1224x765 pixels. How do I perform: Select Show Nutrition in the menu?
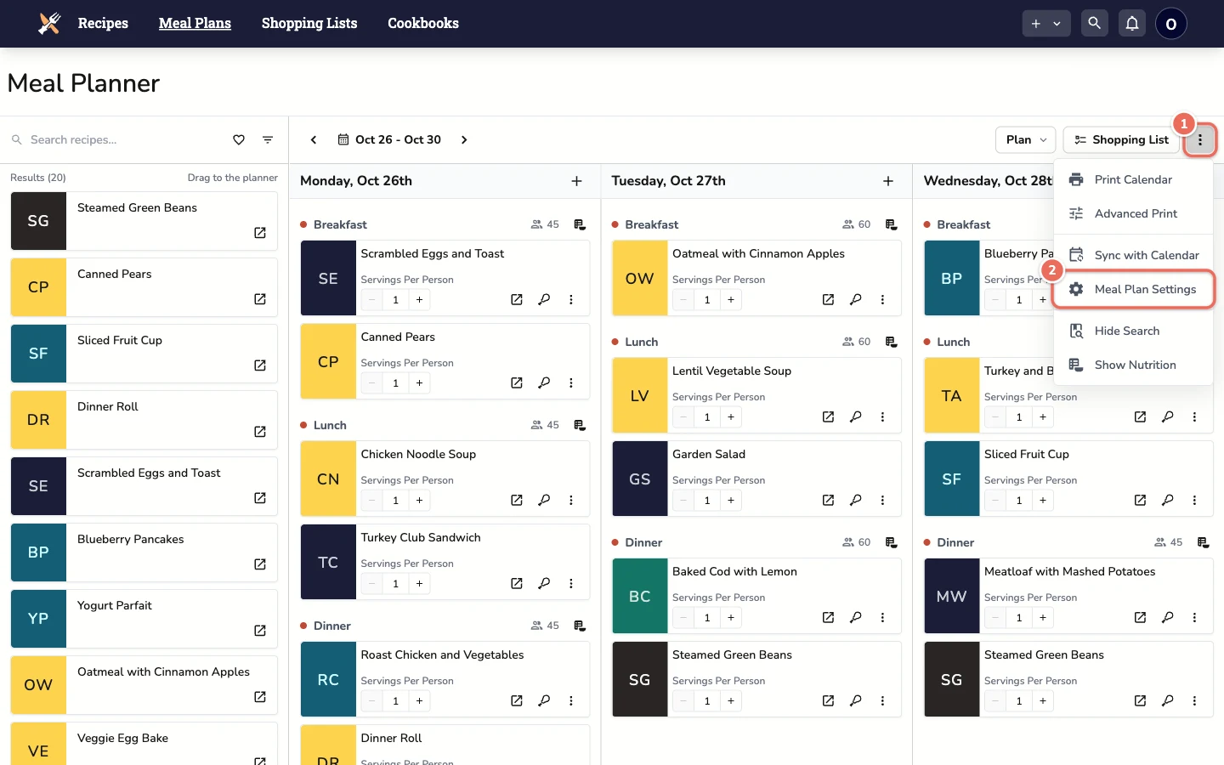pos(1133,365)
